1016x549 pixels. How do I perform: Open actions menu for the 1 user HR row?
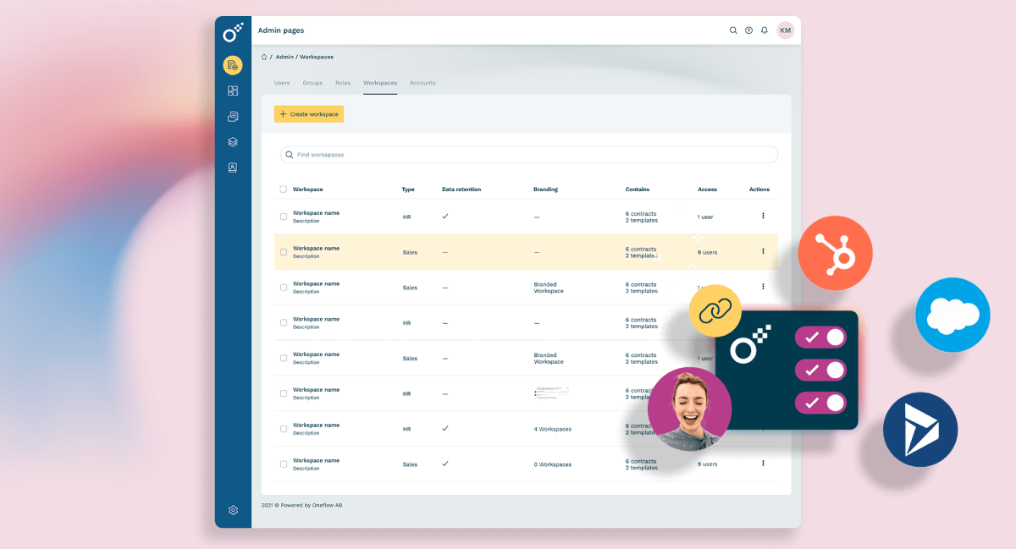coord(763,216)
